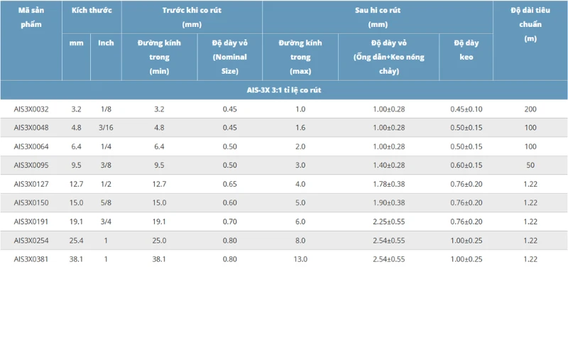Select the '3/16' inch value
Image resolution: width=568 pixels, height=355 pixels.
tap(106, 128)
